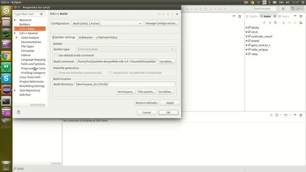
Task: Switch to the Outline view tab
Action: click(x=252, y=16)
